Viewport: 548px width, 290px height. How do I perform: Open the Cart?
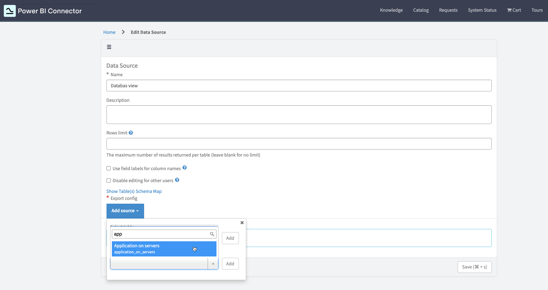coord(514,10)
